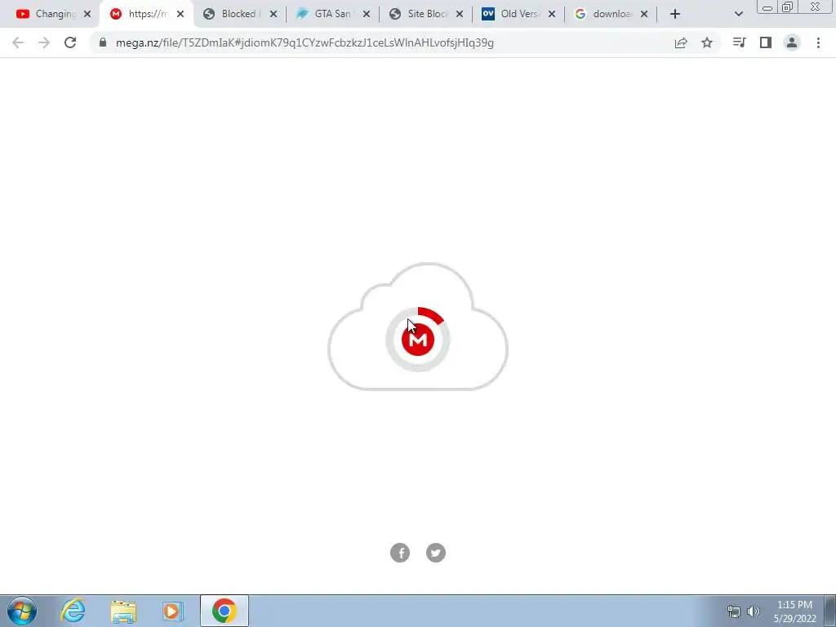The image size is (836, 627).
Task: Open network status tray icon
Action: [x=734, y=611]
